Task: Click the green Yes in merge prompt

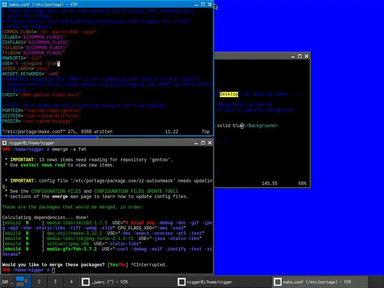Action: (x=114, y=265)
